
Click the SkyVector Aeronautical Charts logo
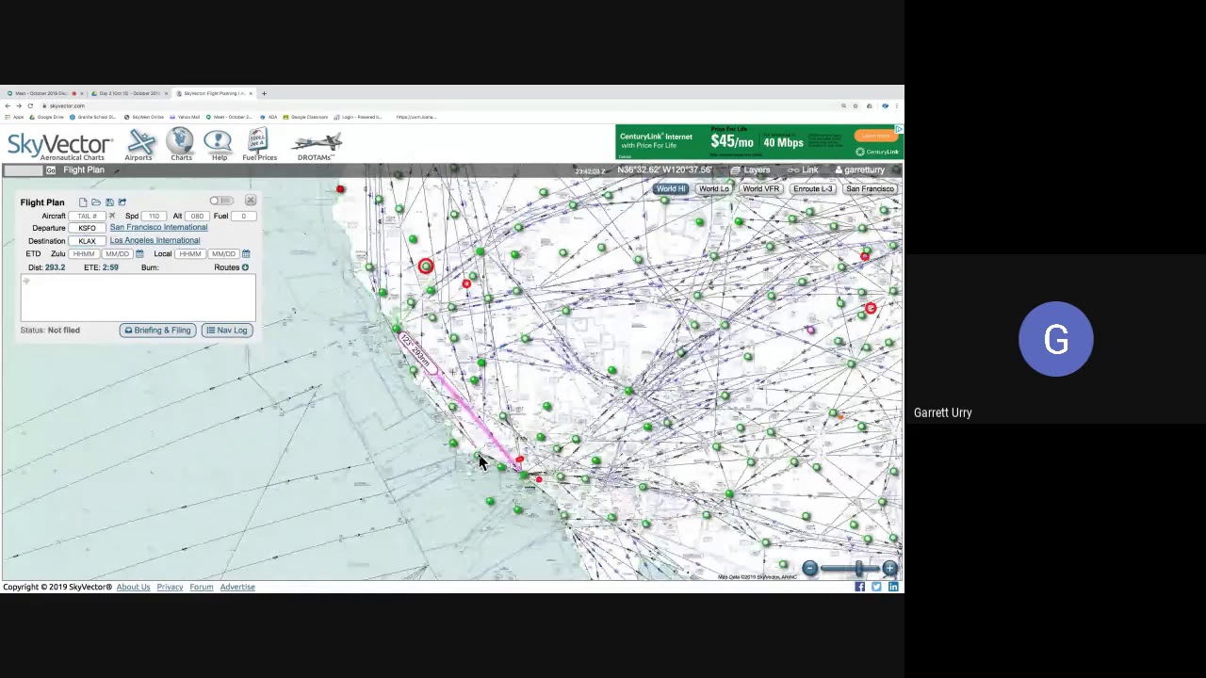click(x=59, y=145)
